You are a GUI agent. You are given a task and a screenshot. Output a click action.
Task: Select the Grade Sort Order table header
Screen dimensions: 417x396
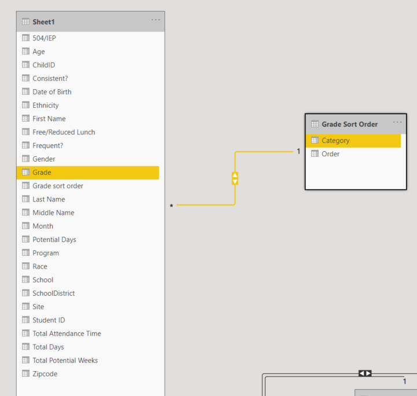click(356, 124)
